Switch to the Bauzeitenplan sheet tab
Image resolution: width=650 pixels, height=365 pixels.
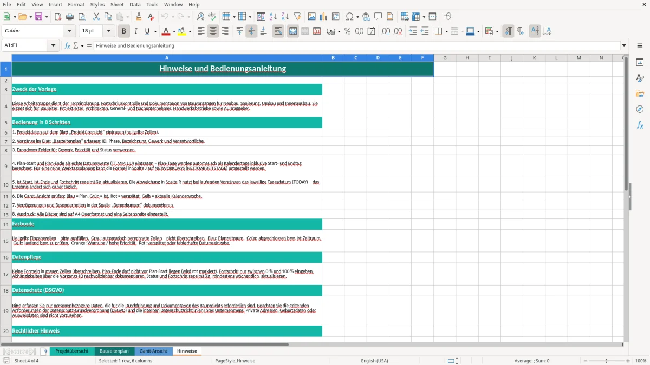point(114,351)
